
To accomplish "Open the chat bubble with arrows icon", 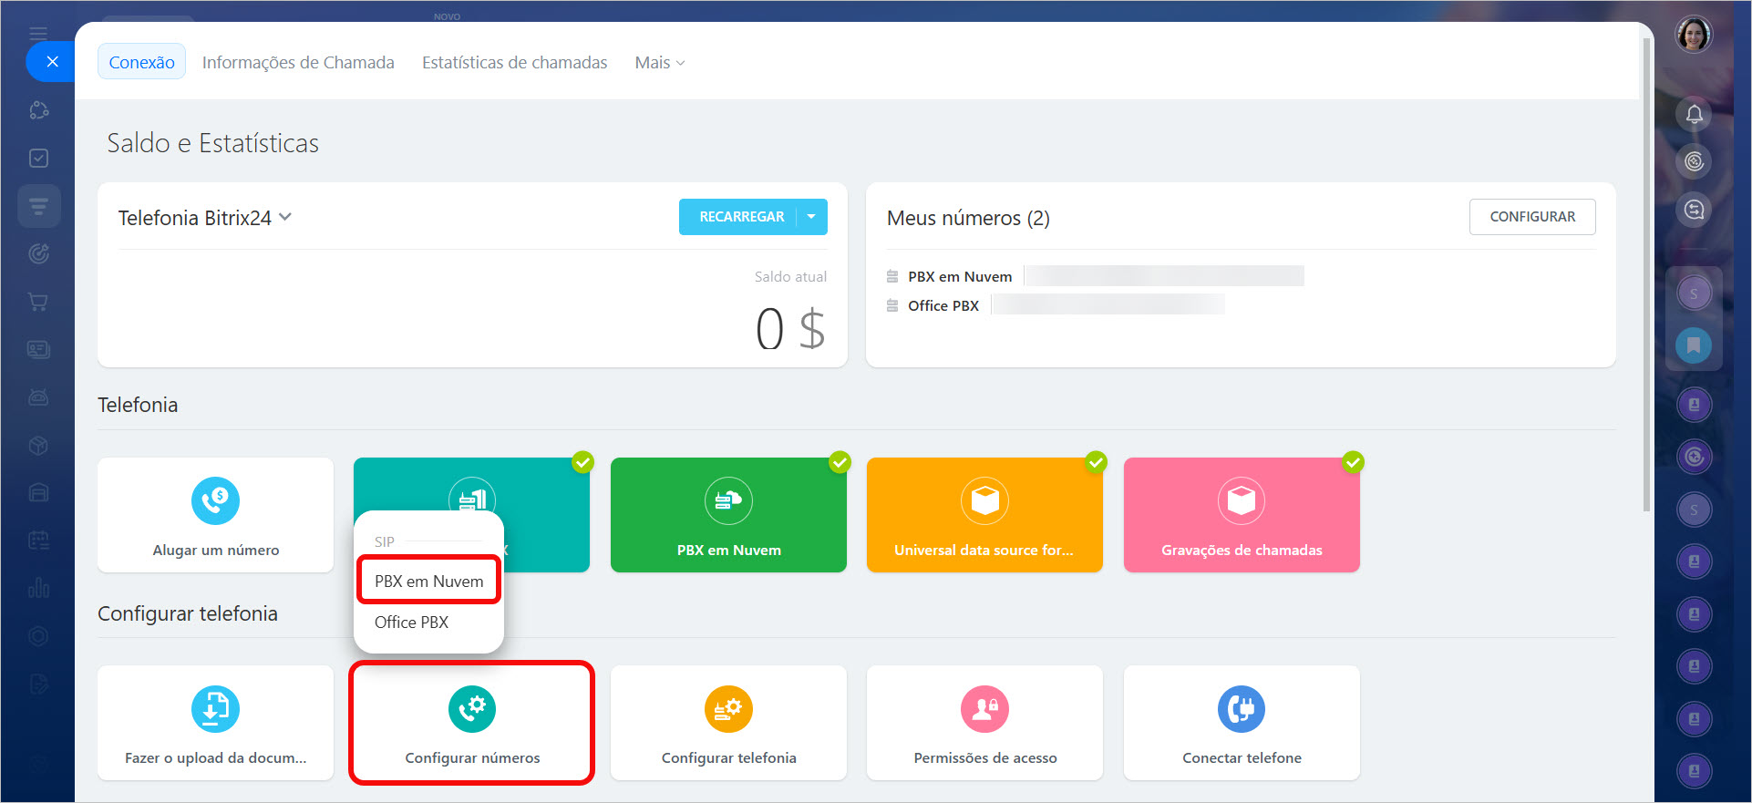I will click(x=1694, y=210).
